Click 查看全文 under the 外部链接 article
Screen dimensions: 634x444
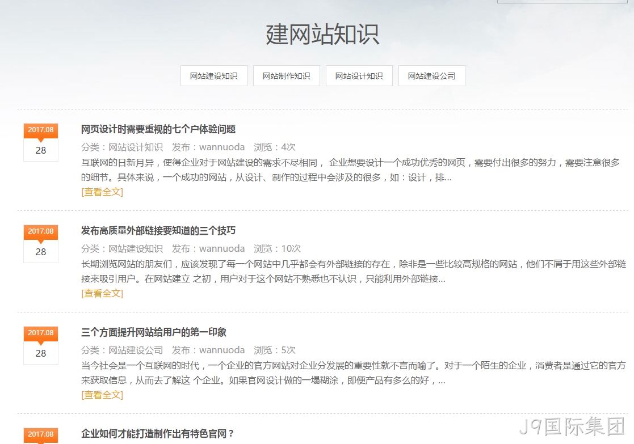[x=102, y=293]
